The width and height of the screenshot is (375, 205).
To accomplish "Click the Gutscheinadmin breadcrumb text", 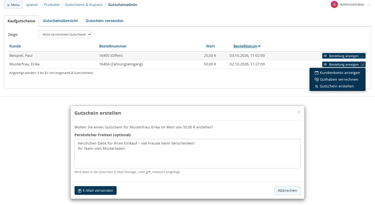I will (123, 5).
